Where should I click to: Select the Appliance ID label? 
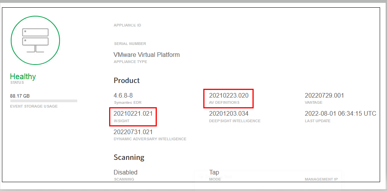tap(127, 25)
